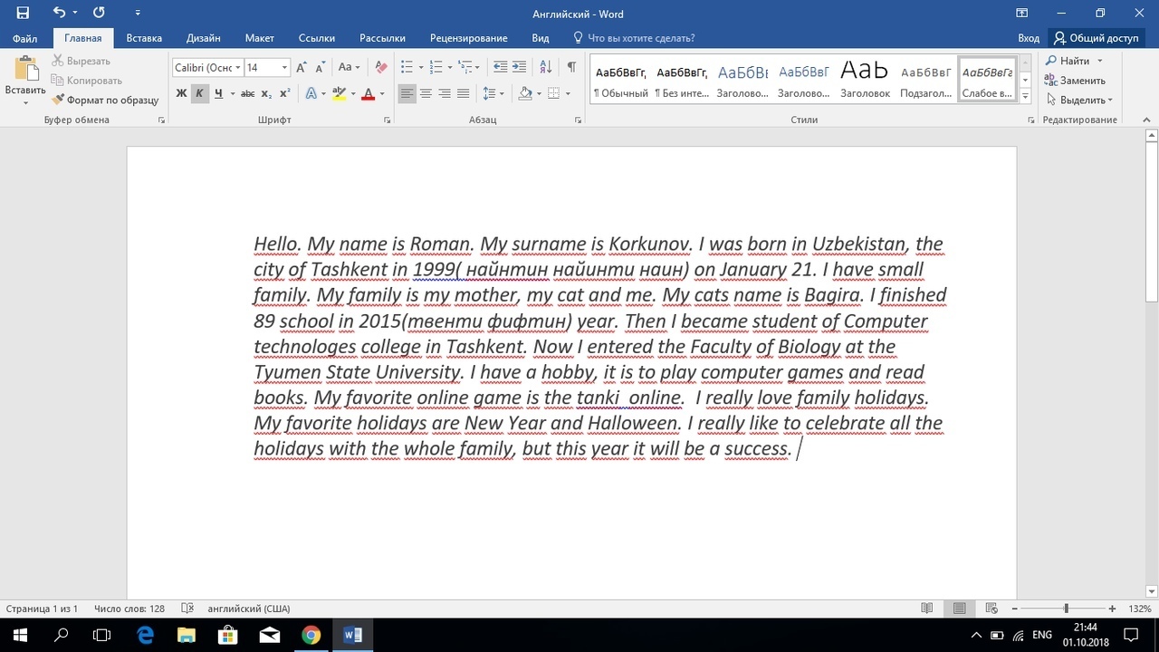This screenshot has height=652, width=1159.
Task: Apply superscript formatting
Action: pyautogui.click(x=284, y=93)
